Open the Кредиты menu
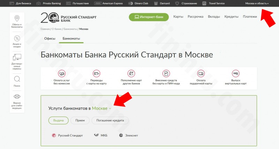Viewport: 279px width, 149px height. pos(231,16)
